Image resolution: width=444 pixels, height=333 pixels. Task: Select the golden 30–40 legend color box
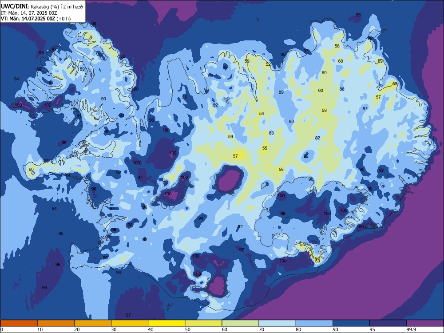(130, 323)
